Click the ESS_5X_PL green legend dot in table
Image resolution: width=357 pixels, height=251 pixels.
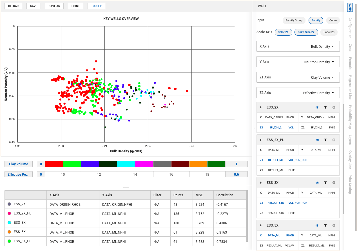[9, 241]
